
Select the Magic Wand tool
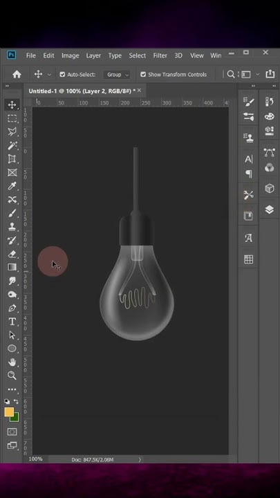(12, 145)
